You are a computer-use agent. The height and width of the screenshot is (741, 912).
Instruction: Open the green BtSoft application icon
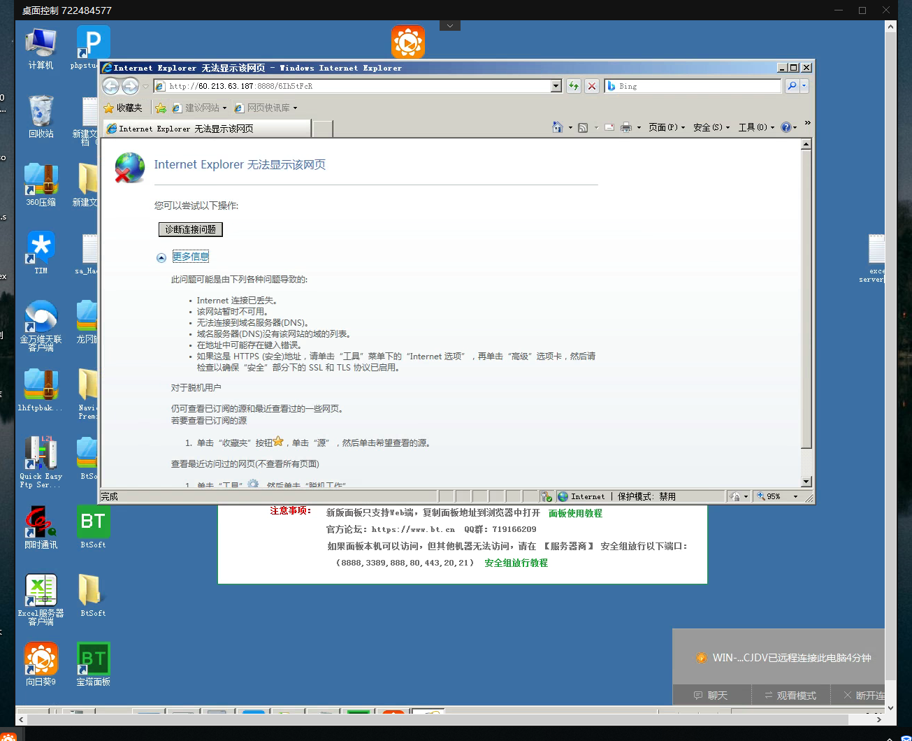click(x=93, y=527)
